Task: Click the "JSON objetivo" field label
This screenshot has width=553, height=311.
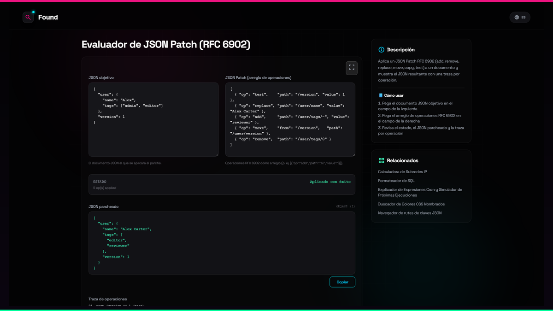Action: (101, 77)
